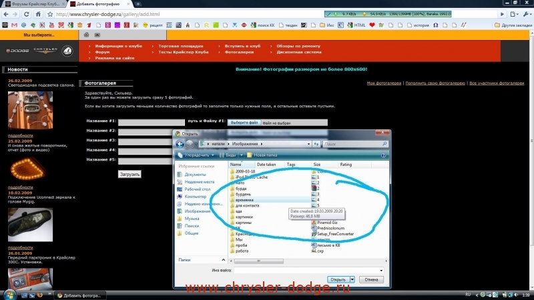534x300 pixels.
Task: Open 'Торговая площадка' menu item
Action: click(x=181, y=46)
